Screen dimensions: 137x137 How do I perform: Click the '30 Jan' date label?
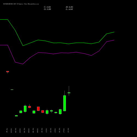[x=7, y=130]
